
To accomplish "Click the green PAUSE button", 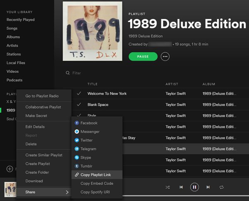I will pyautogui.click(x=143, y=57).
